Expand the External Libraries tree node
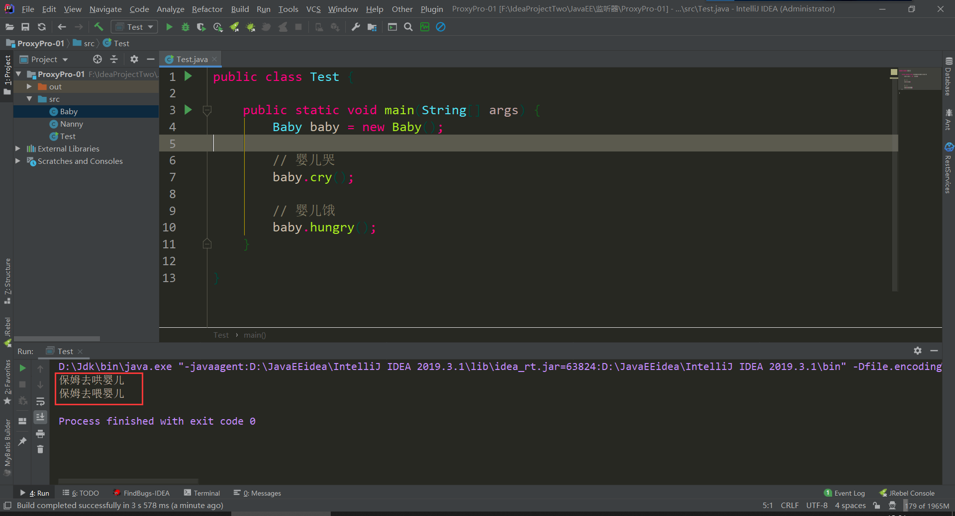Viewport: 955px width, 516px height. (x=18, y=148)
